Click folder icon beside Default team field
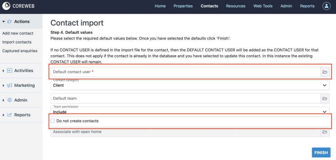Screen dimensions: 336x160 point(325,98)
